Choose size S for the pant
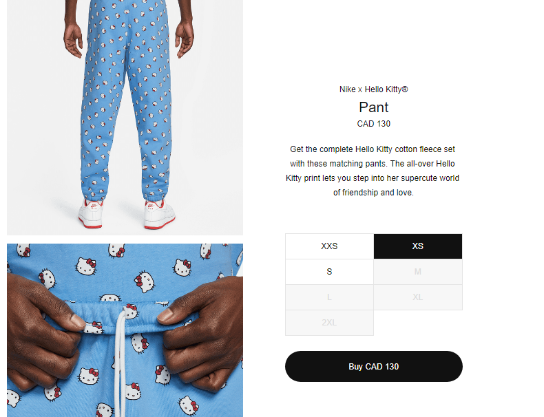The height and width of the screenshot is (417, 544). [329, 272]
